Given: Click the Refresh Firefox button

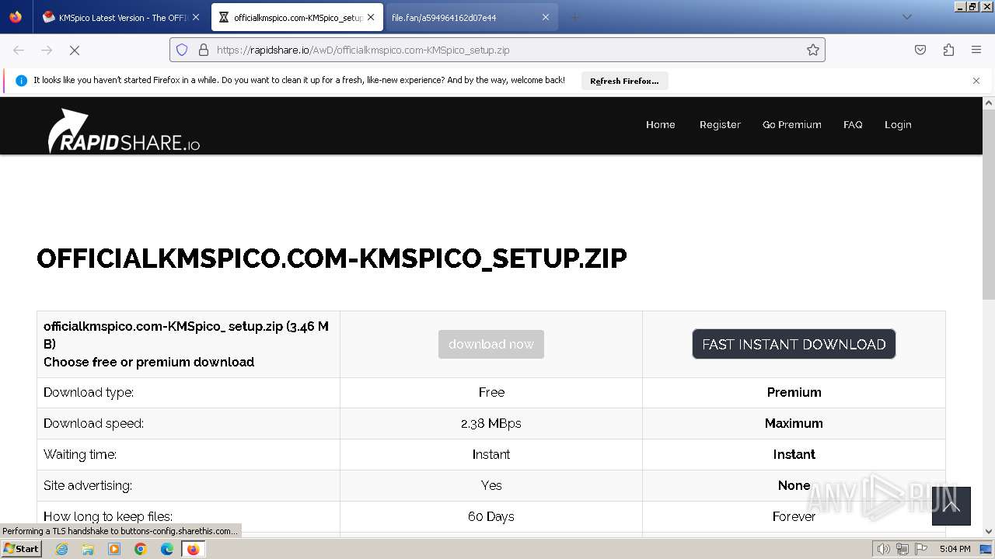Looking at the screenshot, I should (624, 81).
